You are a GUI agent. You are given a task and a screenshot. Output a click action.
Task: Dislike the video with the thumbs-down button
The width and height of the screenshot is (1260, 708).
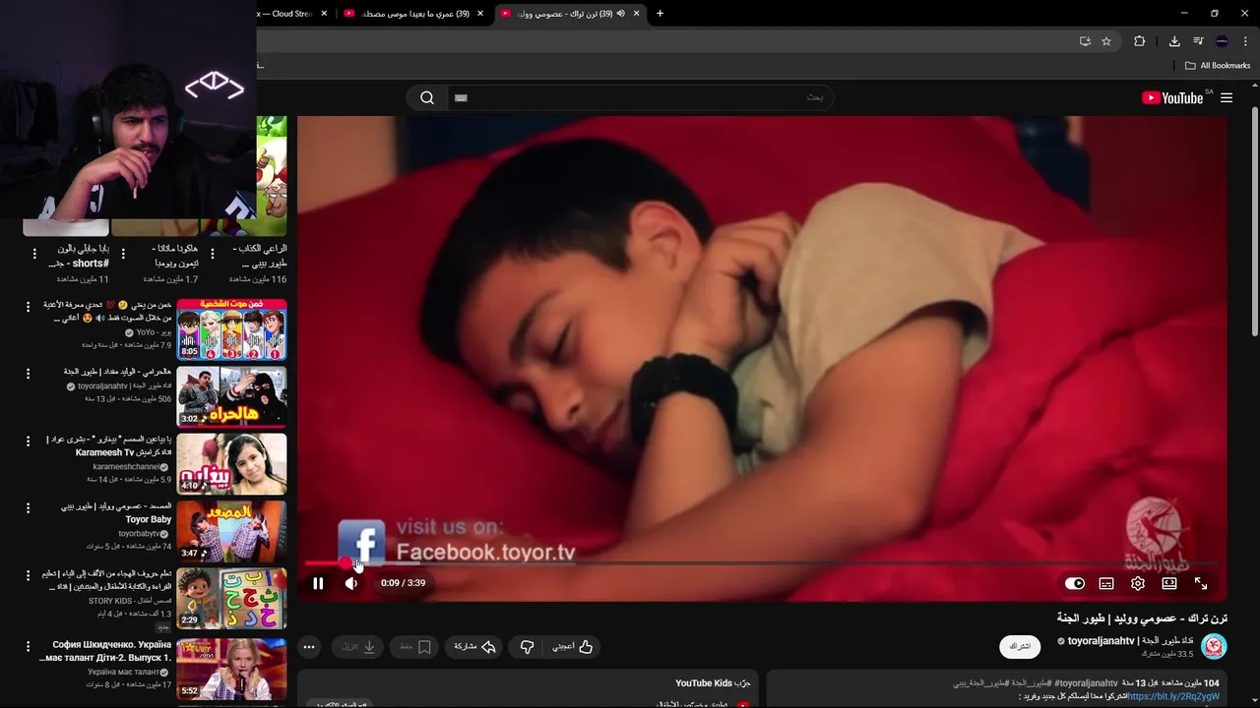[527, 646]
